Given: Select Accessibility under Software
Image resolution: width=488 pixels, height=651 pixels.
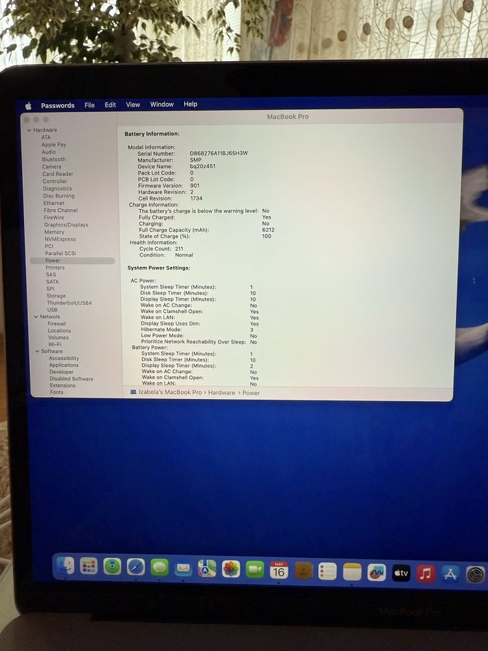Looking at the screenshot, I should click(64, 358).
